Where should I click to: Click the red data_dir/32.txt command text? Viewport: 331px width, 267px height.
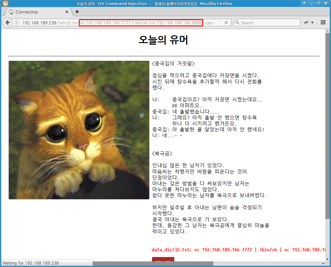pyautogui.click(x=239, y=250)
